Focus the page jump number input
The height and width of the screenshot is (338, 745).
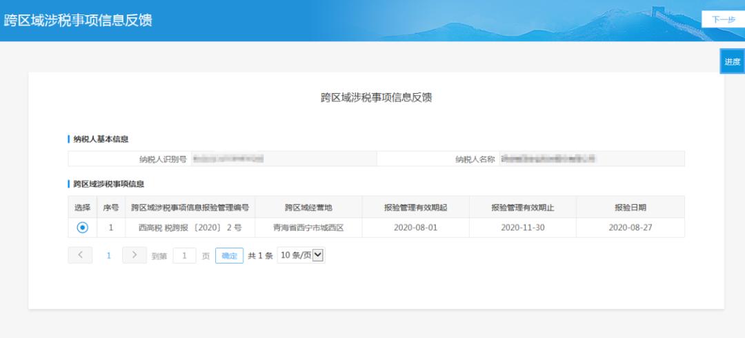(x=184, y=256)
